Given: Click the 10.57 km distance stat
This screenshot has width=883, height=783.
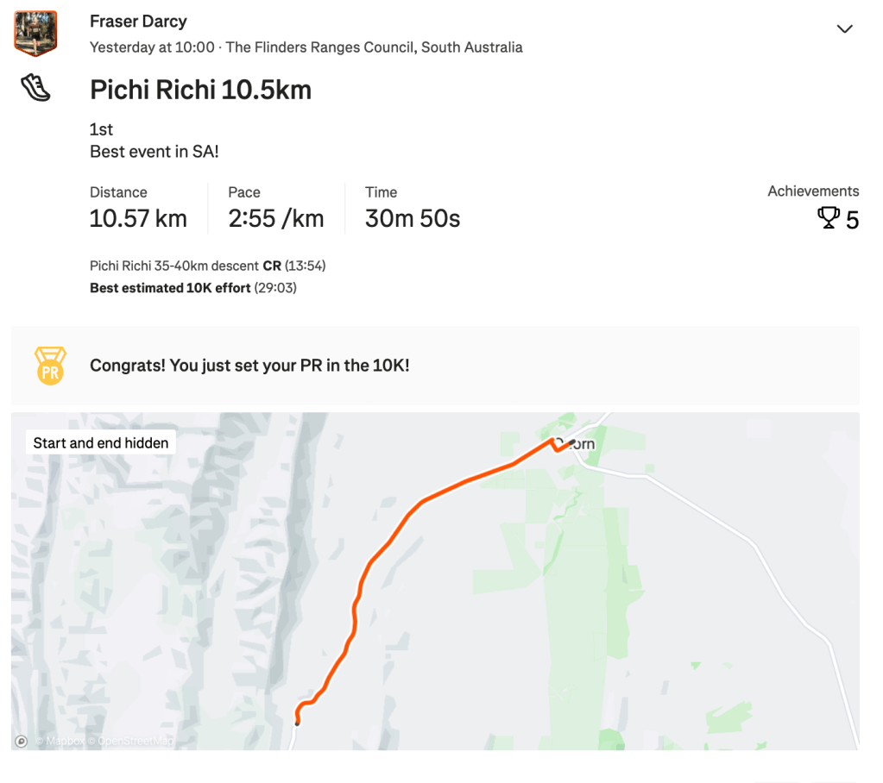Looking at the screenshot, I should click(x=138, y=218).
